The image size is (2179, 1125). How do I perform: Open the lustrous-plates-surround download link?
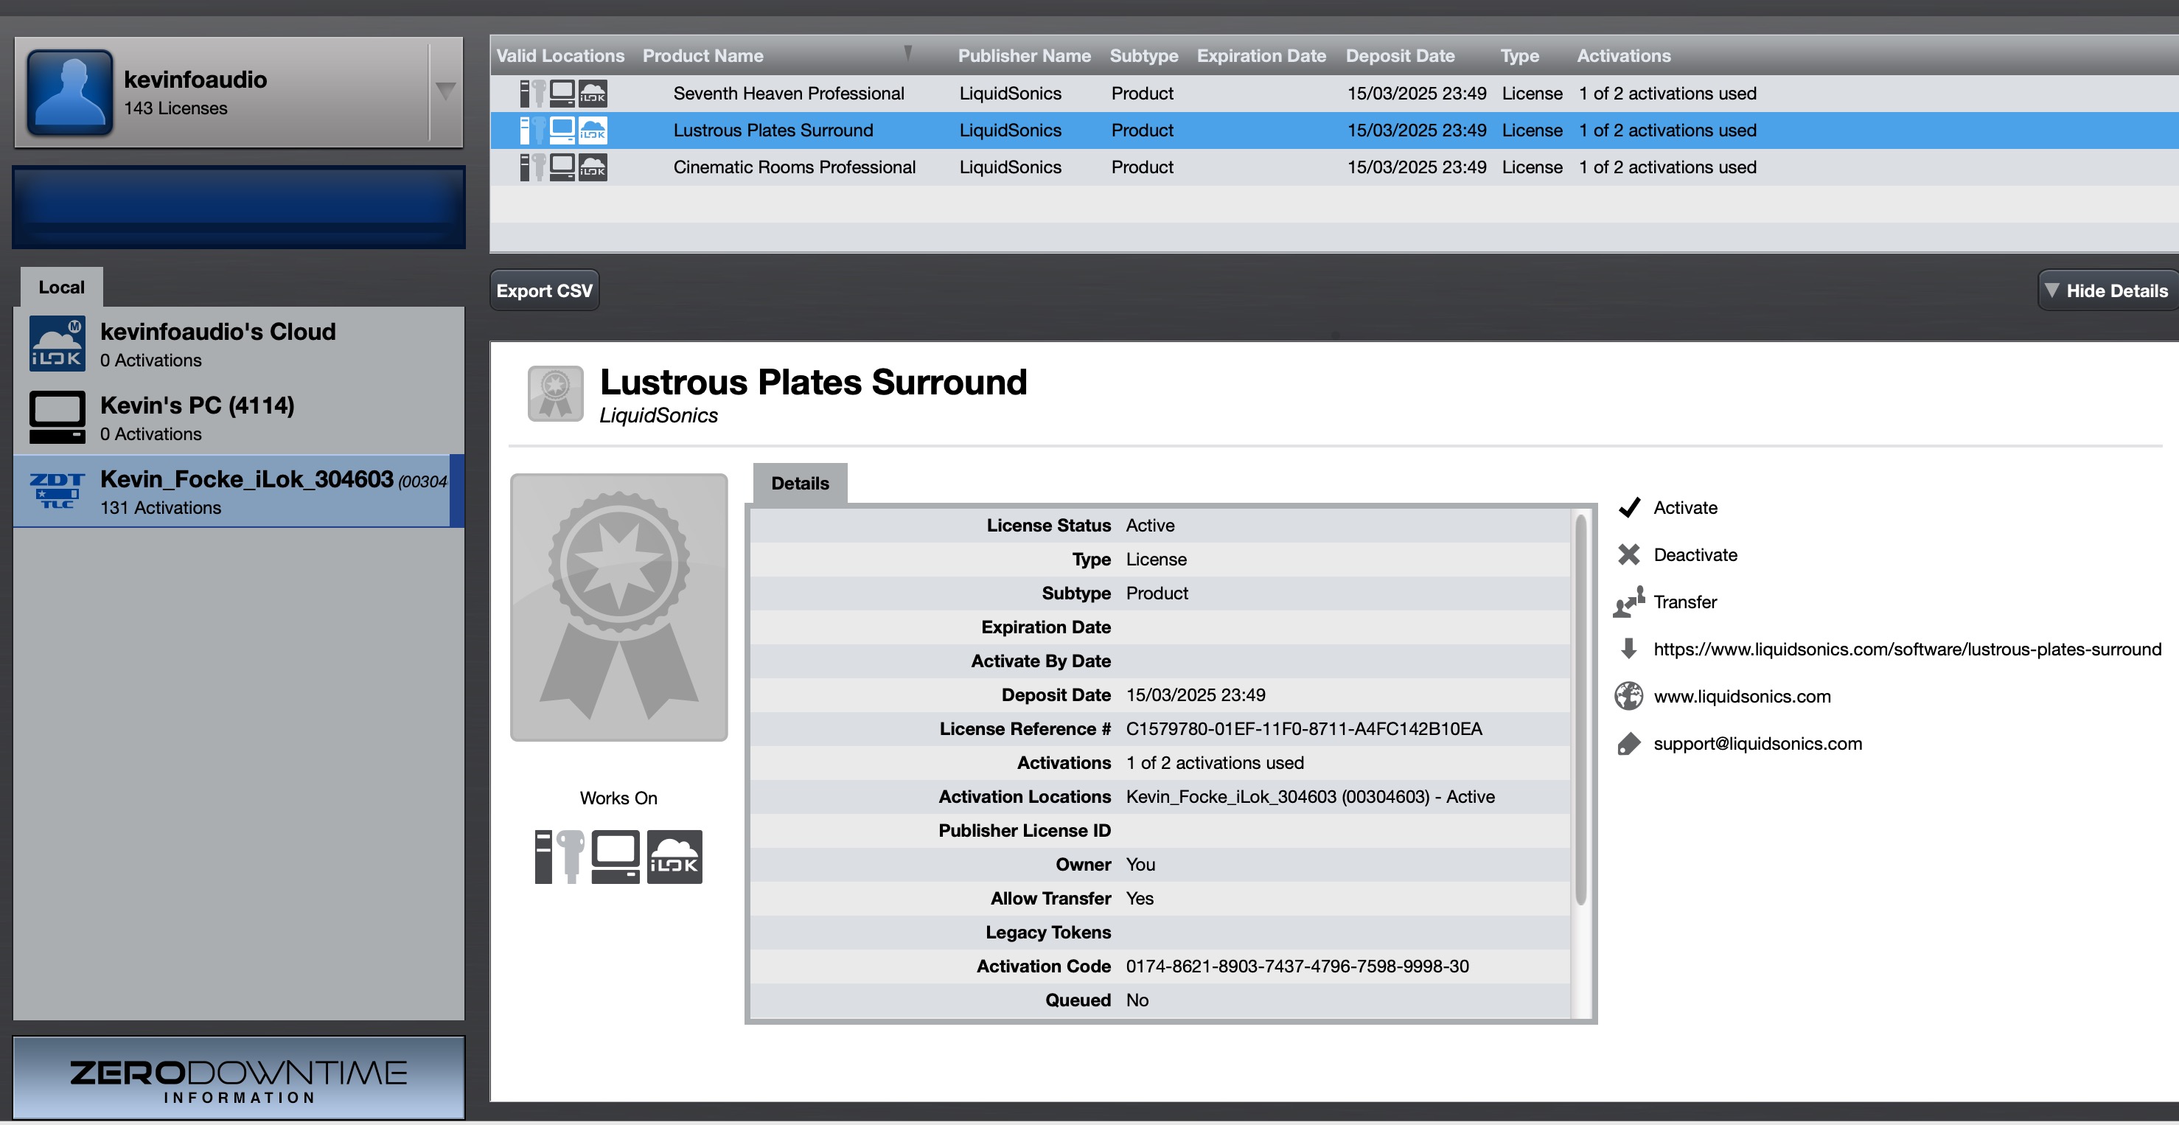pos(1908,649)
